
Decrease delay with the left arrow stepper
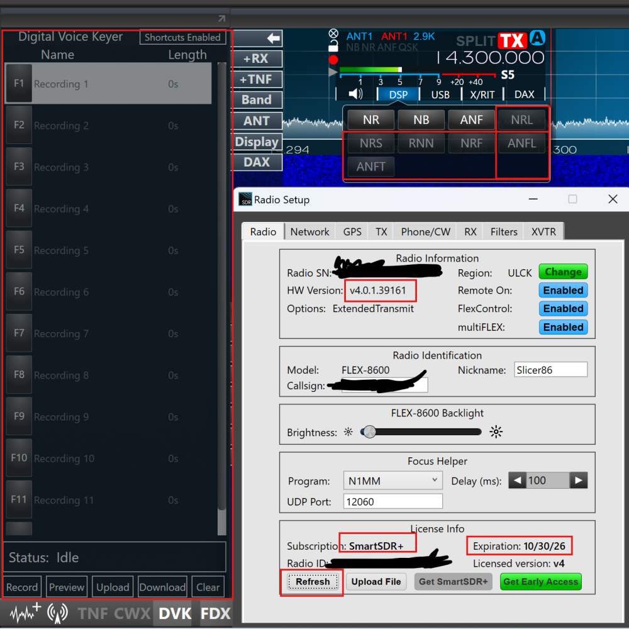click(517, 480)
